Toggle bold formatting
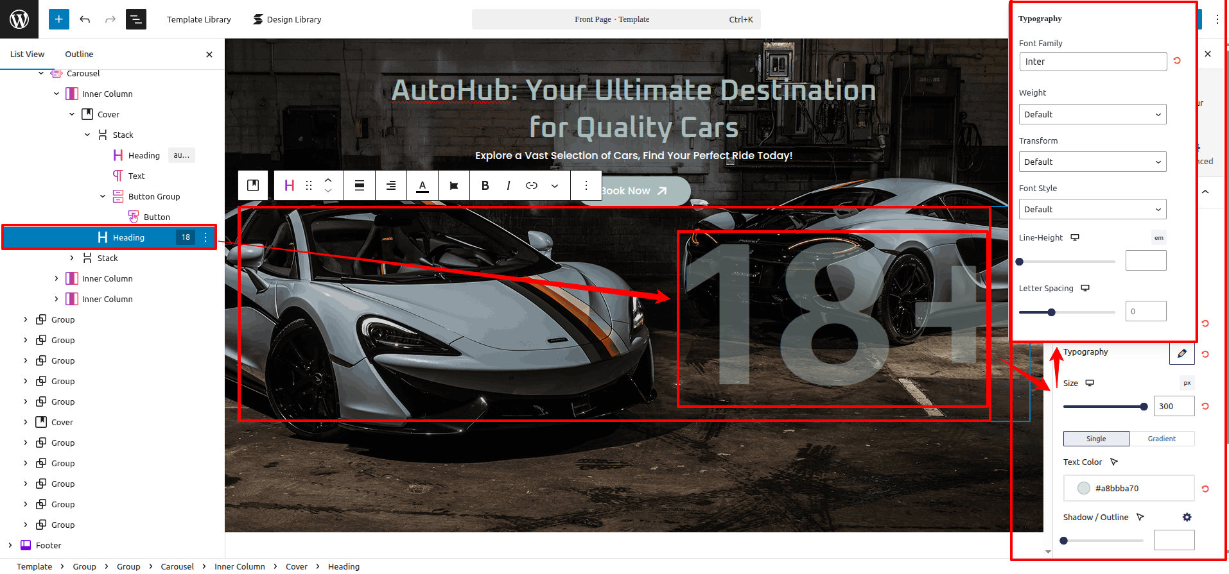This screenshot has height=574, width=1229. point(485,185)
